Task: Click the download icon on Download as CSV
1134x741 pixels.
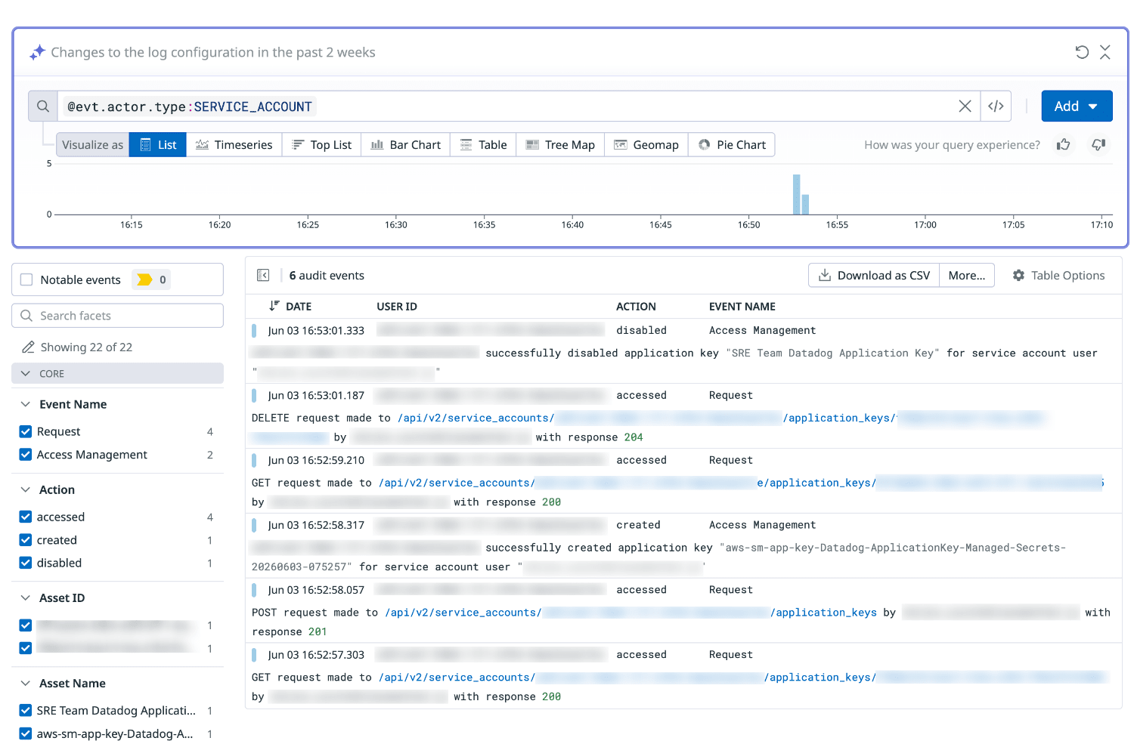Action: click(825, 275)
